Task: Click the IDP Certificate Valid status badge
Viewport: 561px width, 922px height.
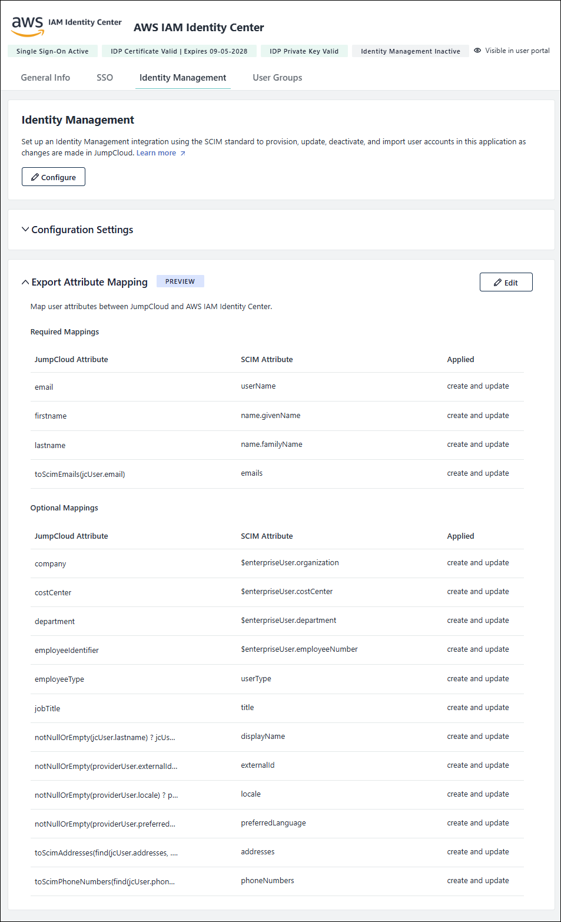Action: (x=179, y=51)
